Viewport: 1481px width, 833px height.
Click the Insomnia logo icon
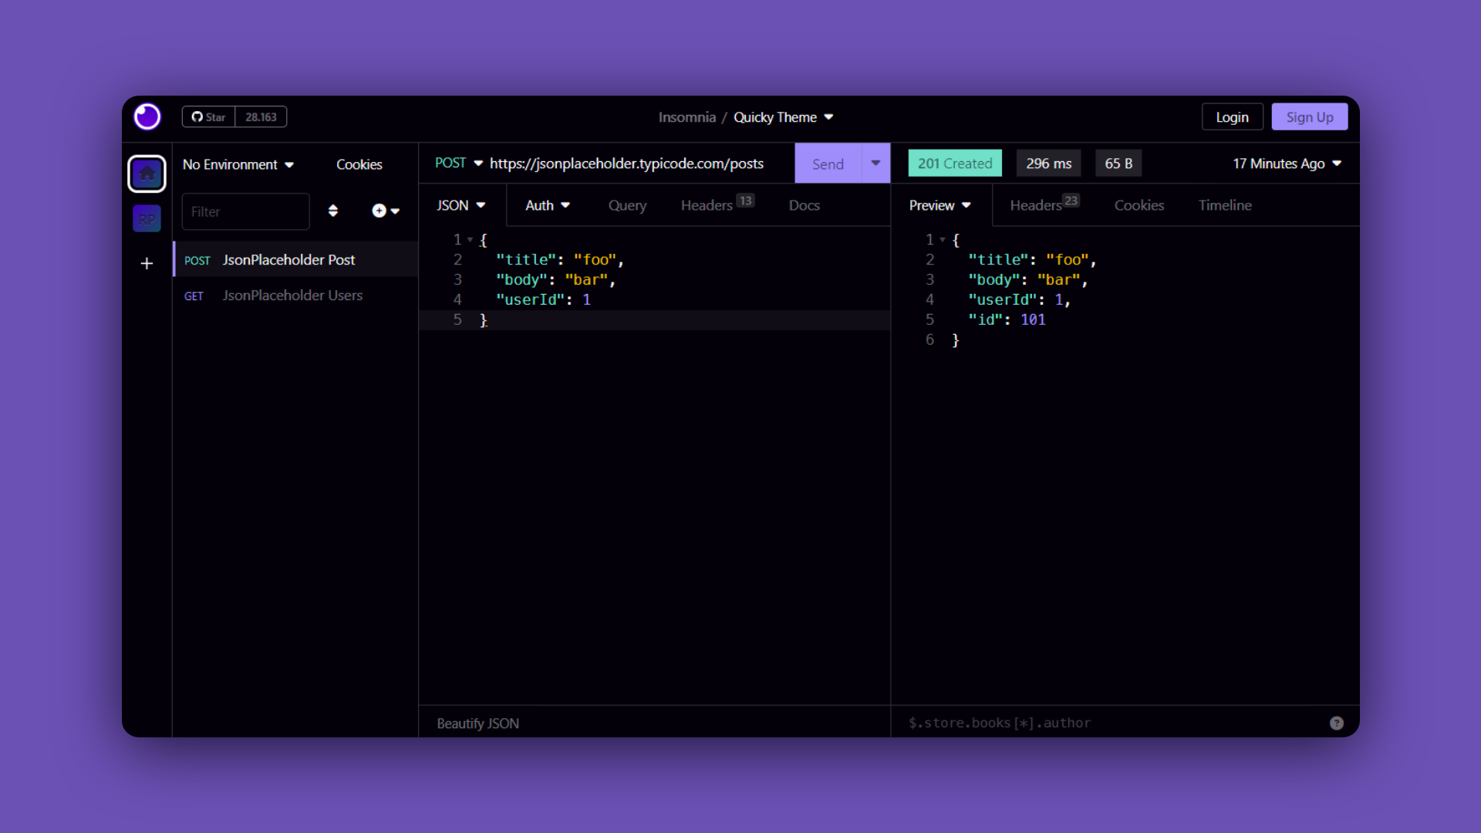(x=147, y=116)
